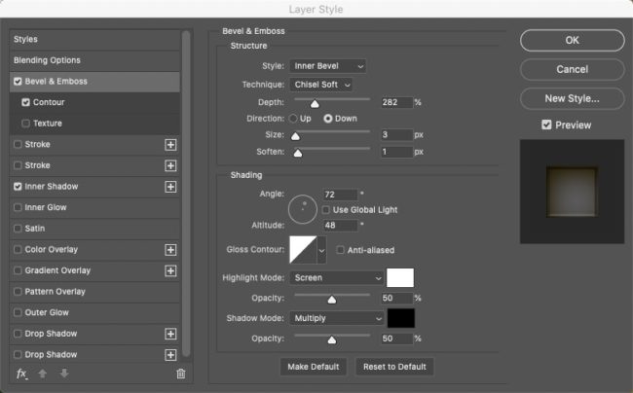Toggle the Preview checkbox

[546, 125]
